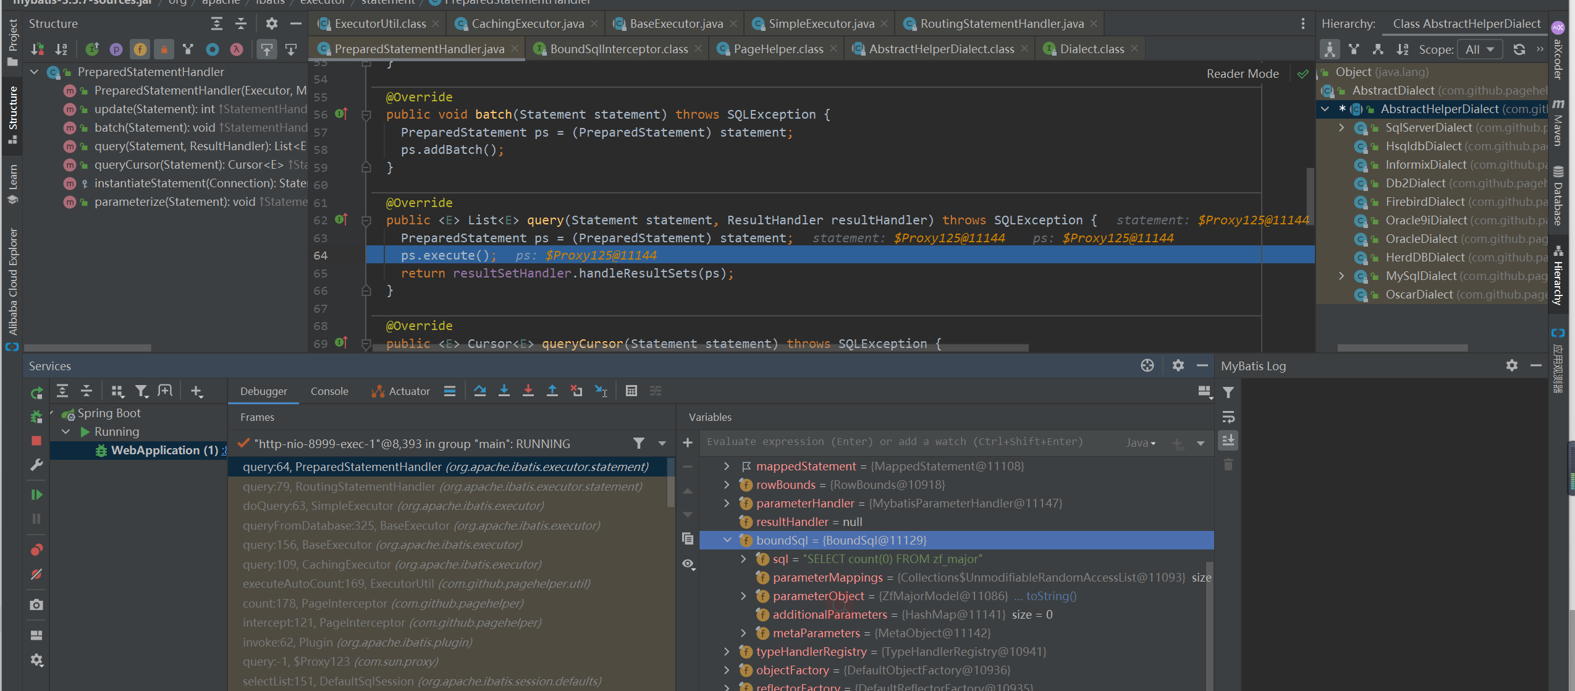Click the Step Out upward arrow icon
The image size is (1575, 691).
[552, 391]
